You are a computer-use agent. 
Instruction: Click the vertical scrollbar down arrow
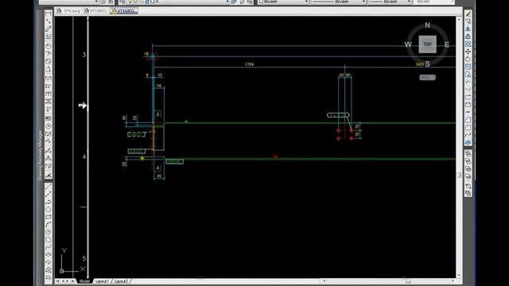coord(459,276)
